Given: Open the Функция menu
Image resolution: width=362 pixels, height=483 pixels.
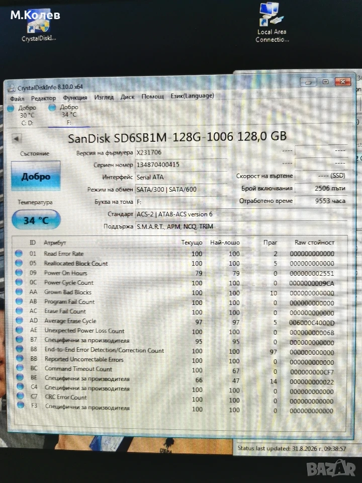Looking at the screenshot, I should point(75,98).
